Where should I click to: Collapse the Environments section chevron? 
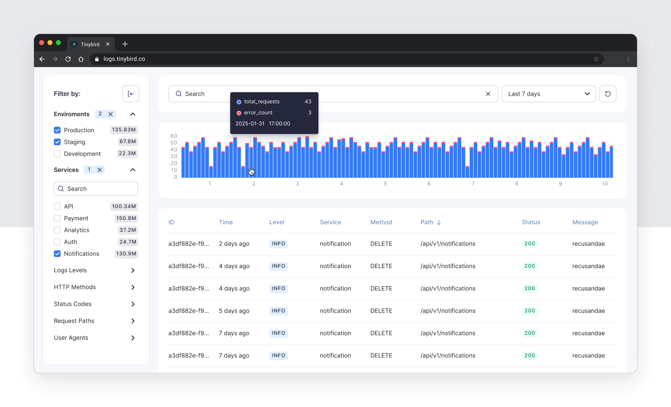point(133,114)
